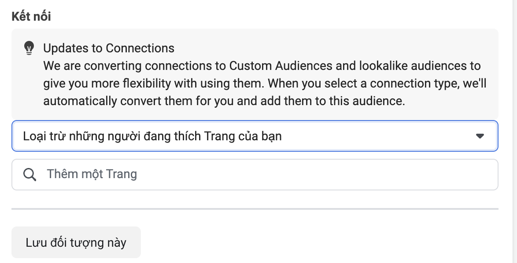Image resolution: width=517 pixels, height=263 pixels.
Task: Click the vertical scrollbar at right edge
Action: 514,131
